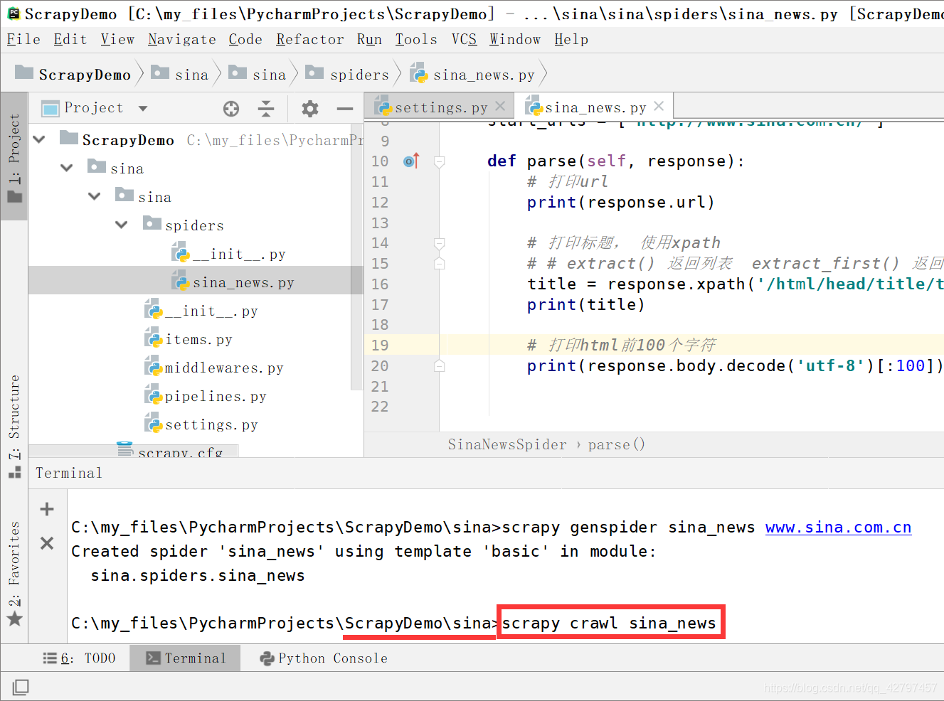
Task: Open the Run menu
Action: (x=369, y=40)
